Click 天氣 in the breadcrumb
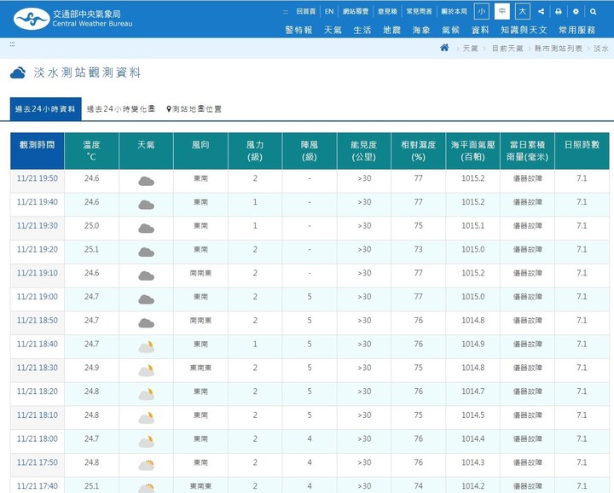Image resolution: width=614 pixels, height=493 pixels. tap(470, 48)
